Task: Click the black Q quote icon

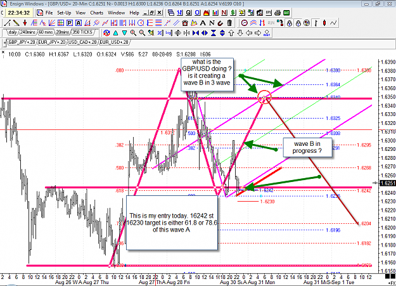Action: [x=188, y=13]
